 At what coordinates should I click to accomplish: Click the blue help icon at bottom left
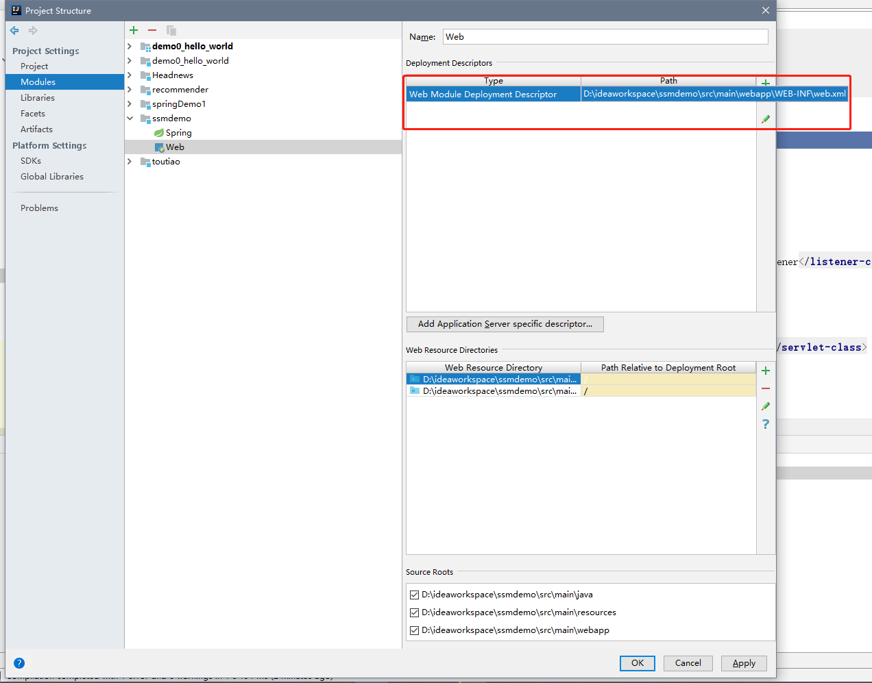(x=19, y=662)
